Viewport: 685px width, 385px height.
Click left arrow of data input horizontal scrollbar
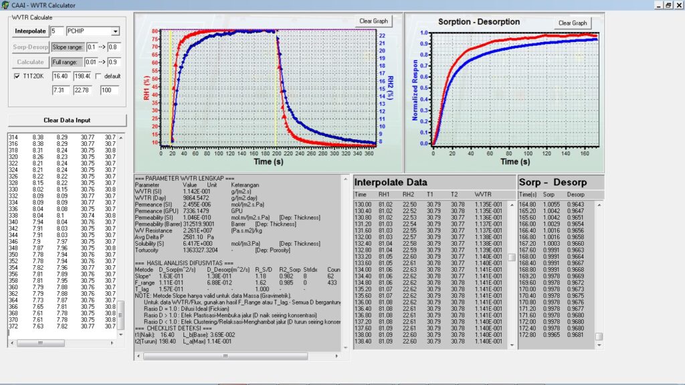pos(11,341)
